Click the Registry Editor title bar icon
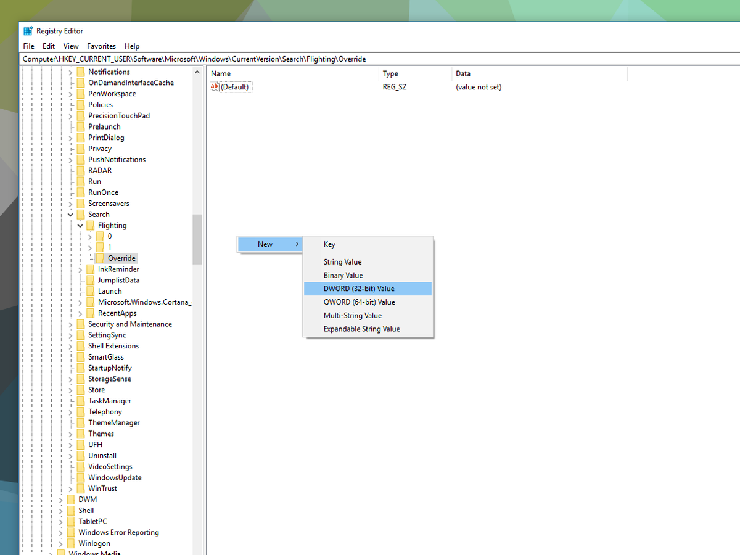The height and width of the screenshot is (555, 740). (x=27, y=30)
